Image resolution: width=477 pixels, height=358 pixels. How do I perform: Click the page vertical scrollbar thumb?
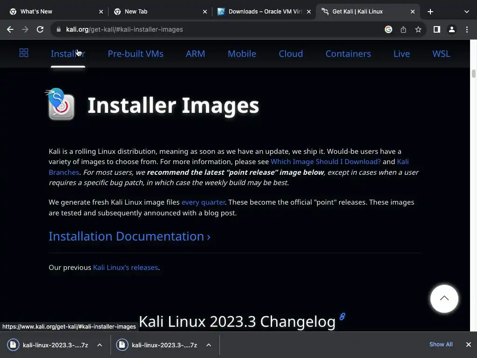473,74
